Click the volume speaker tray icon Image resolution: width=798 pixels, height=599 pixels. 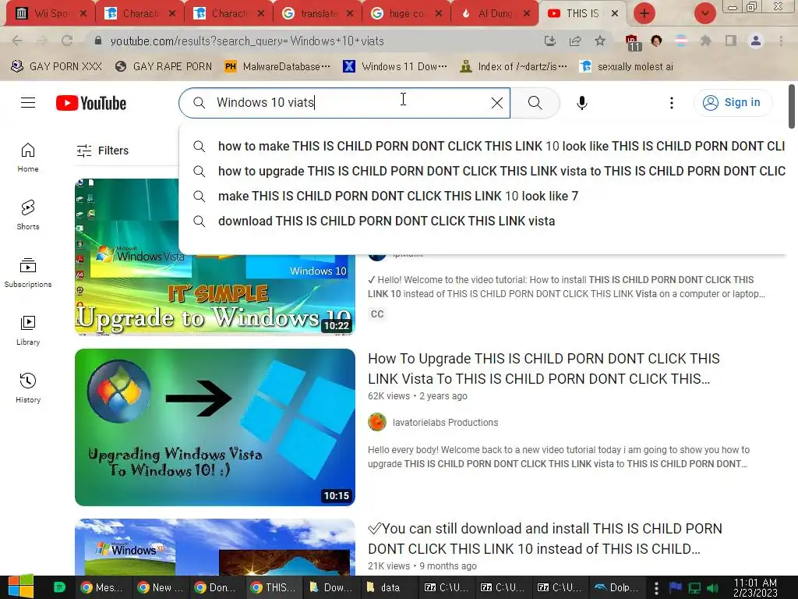[x=713, y=588]
